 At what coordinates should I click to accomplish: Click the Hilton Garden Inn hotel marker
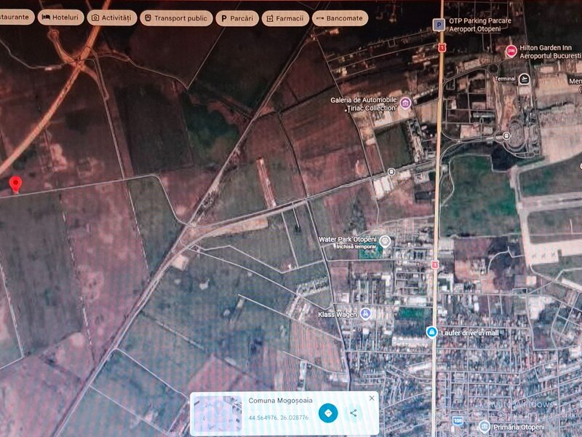511,51
